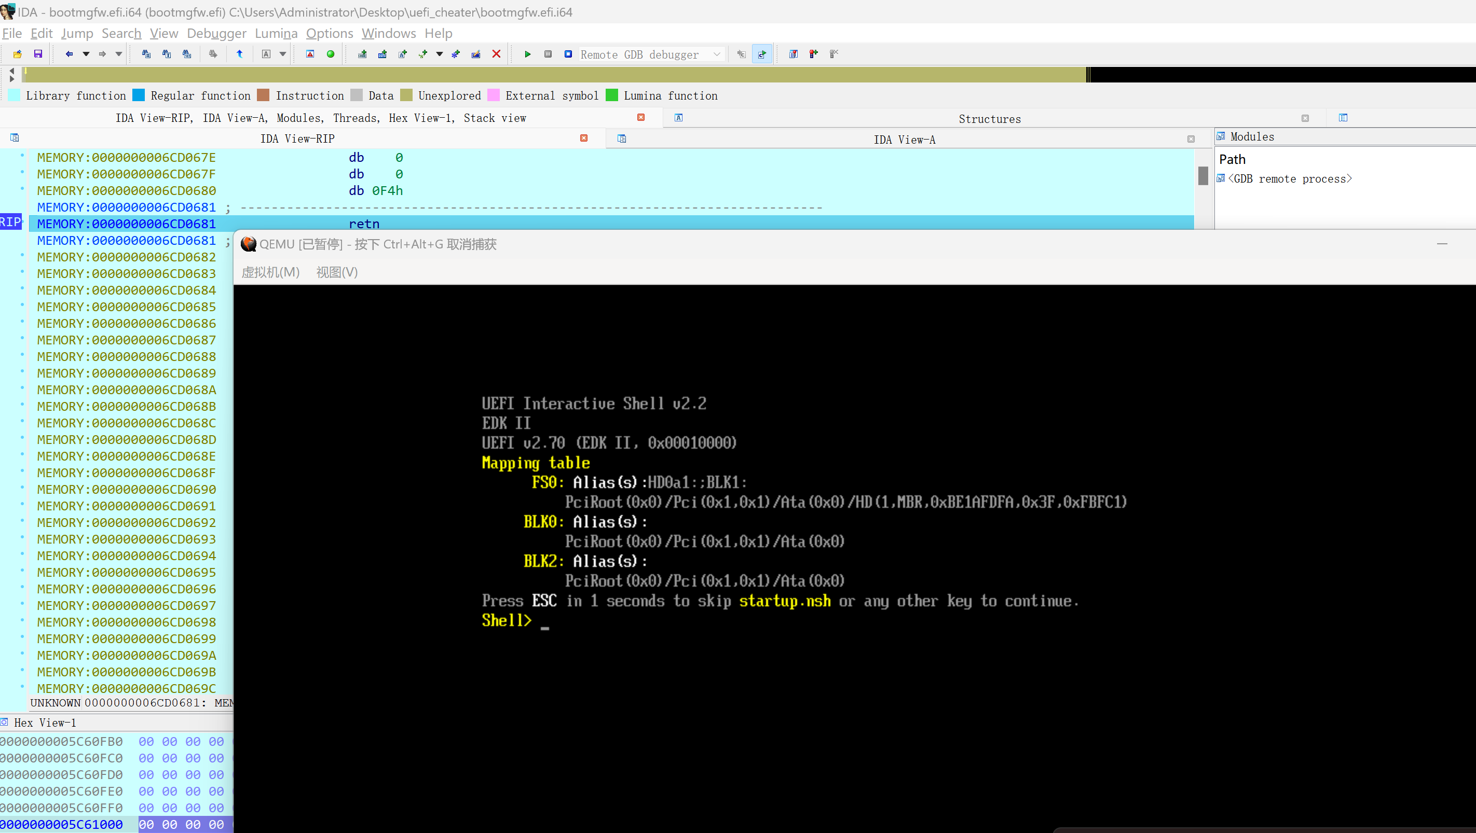Select the GDB remote process module entry
The height and width of the screenshot is (833, 1476).
[1289, 178]
